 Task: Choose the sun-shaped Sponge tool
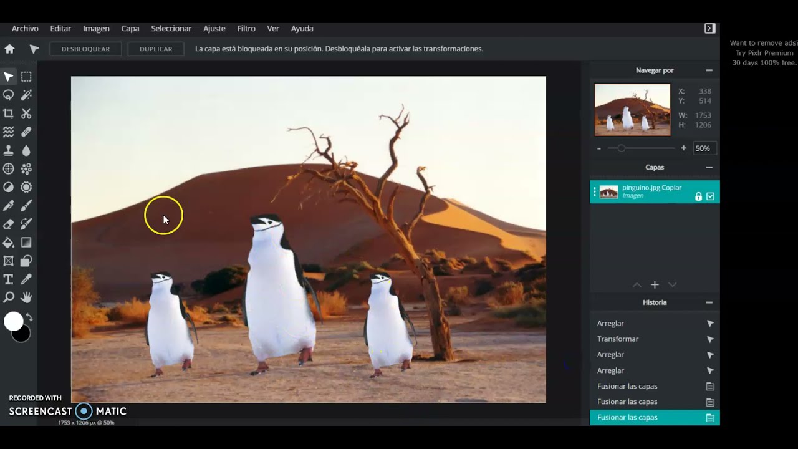click(26, 187)
